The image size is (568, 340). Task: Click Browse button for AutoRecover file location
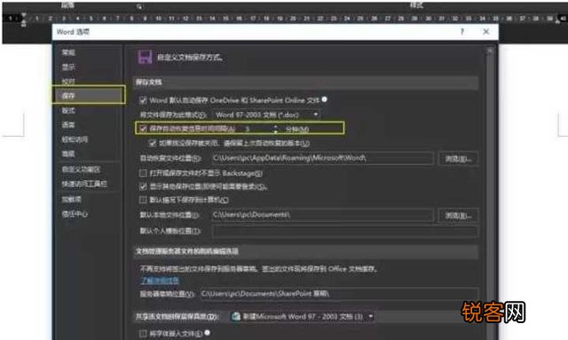tap(458, 159)
